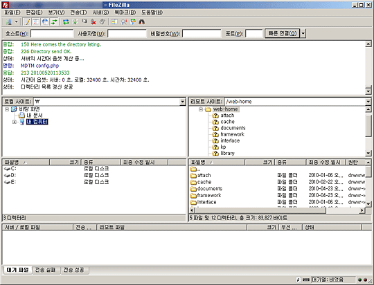374x285 pixels.
Task: Expand the 내 컴퓨터 tree node
Action: pos(15,122)
